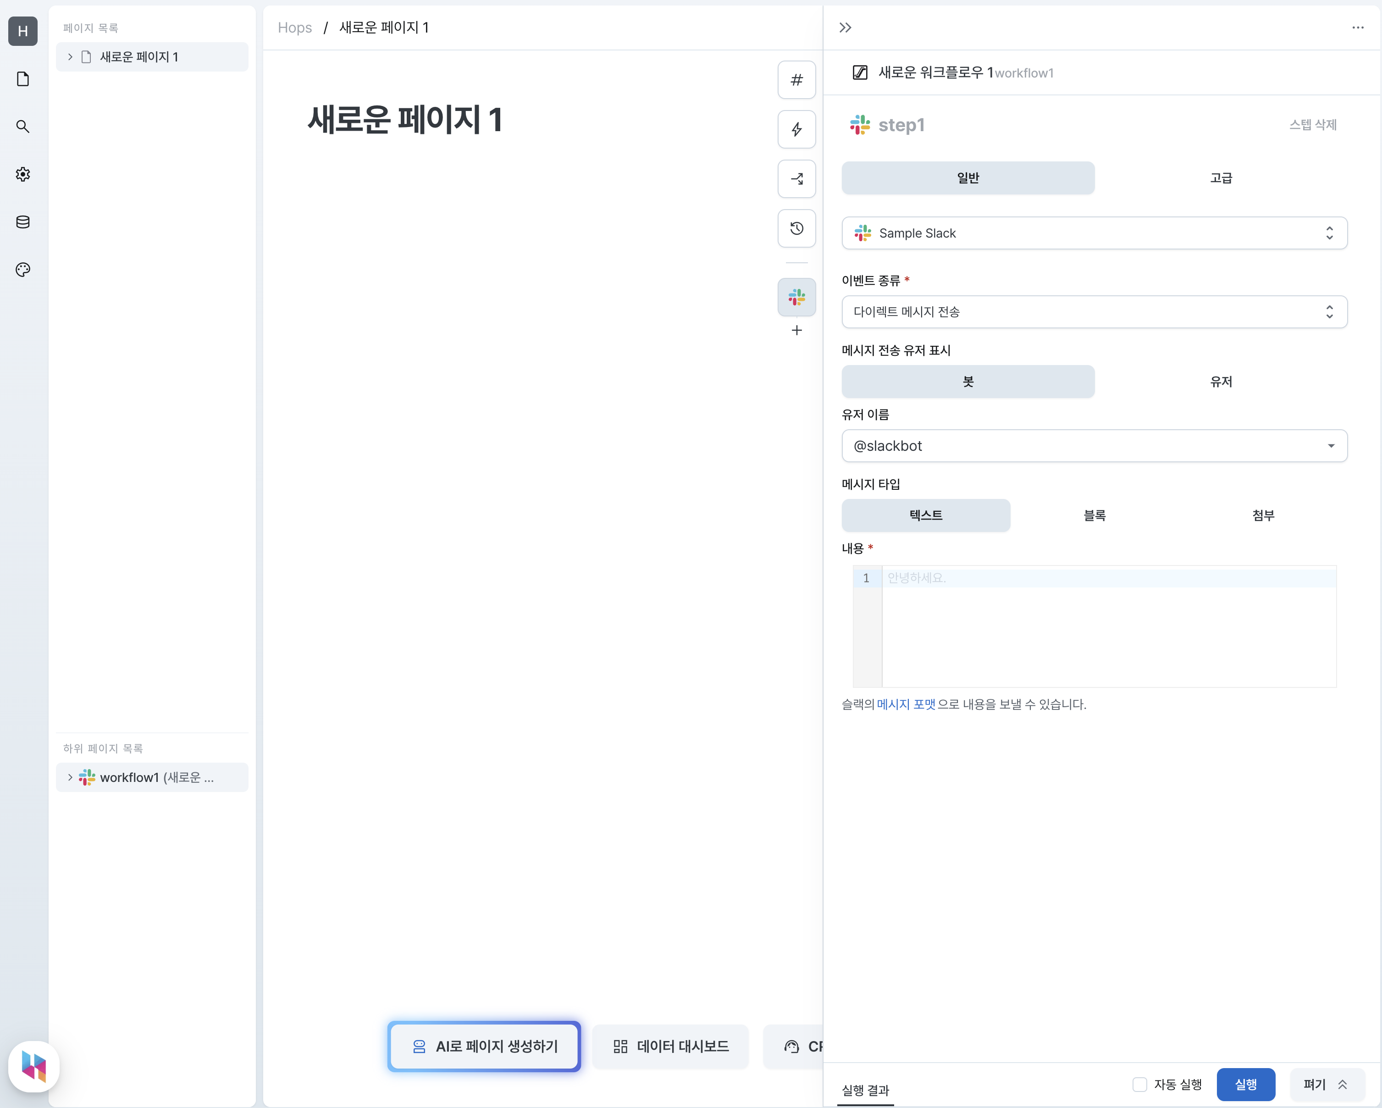Switch to the 일반 tab
The width and height of the screenshot is (1382, 1108).
[x=968, y=177]
